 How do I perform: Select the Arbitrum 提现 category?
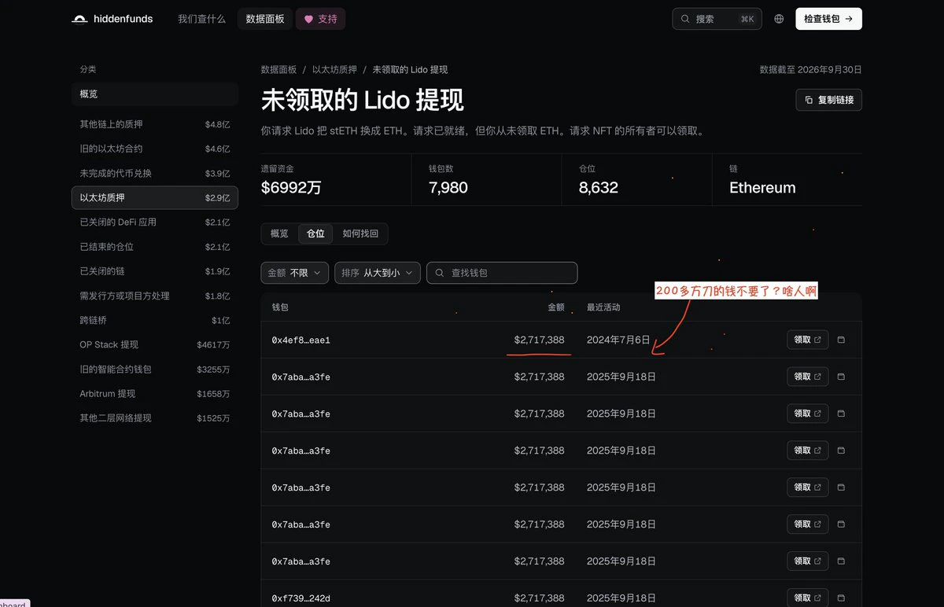tap(154, 393)
